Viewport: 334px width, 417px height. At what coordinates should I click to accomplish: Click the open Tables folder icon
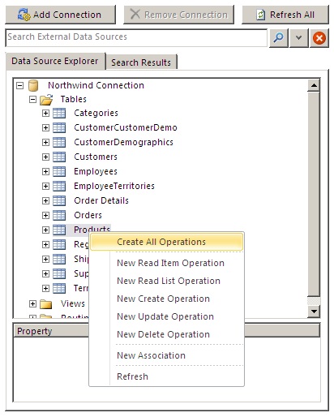46,100
